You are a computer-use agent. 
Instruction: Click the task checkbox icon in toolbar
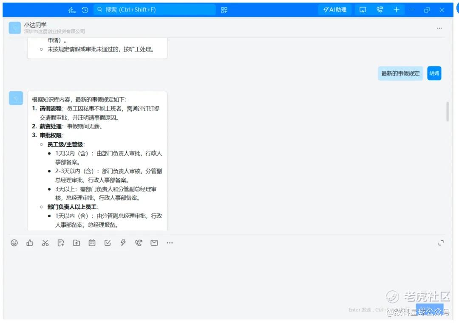click(108, 243)
